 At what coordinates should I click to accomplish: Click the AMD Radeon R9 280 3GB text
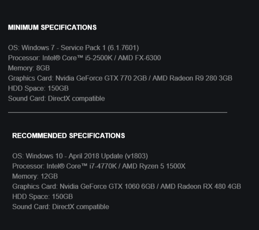tap(192, 78)
